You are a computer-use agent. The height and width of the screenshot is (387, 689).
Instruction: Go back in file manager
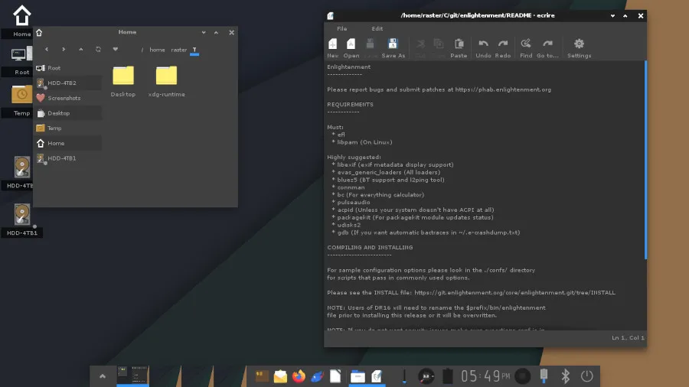47,49
